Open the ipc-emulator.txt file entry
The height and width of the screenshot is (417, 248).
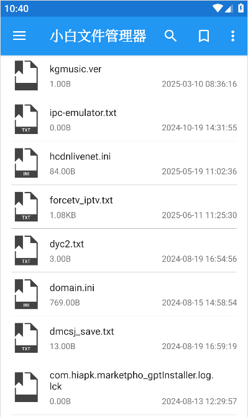(124, 120)
